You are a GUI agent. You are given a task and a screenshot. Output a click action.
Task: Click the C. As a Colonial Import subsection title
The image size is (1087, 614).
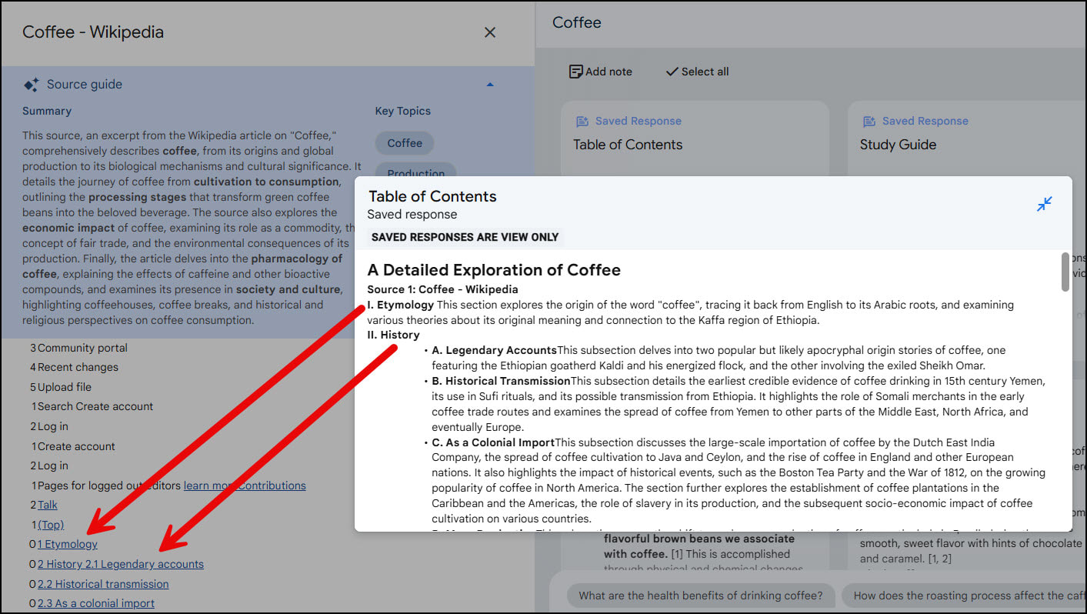tap(493, 442)
